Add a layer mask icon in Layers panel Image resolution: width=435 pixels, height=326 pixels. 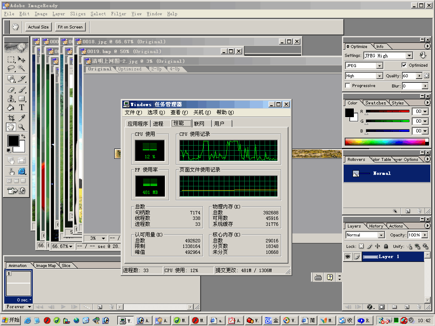pos(382,307)
